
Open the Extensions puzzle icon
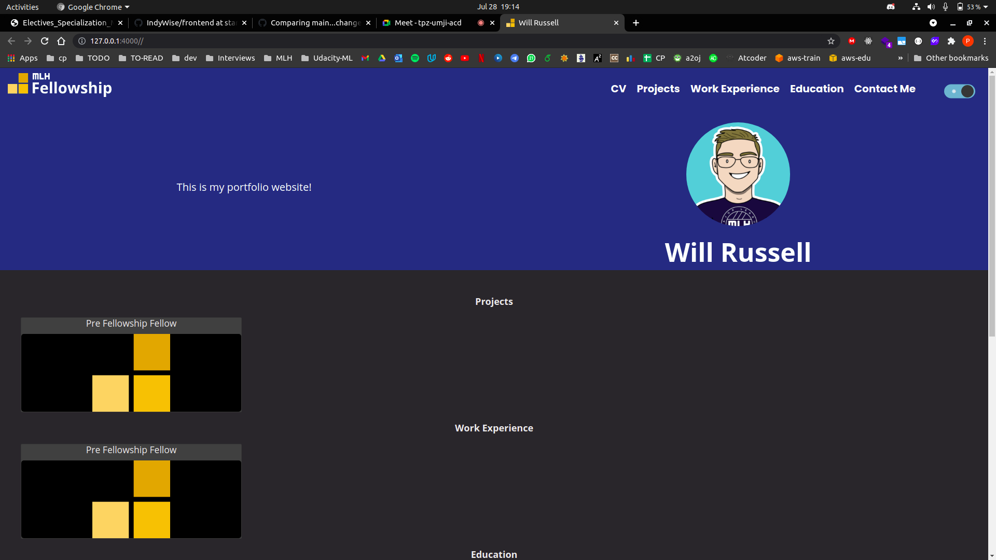tap(951, 41)
